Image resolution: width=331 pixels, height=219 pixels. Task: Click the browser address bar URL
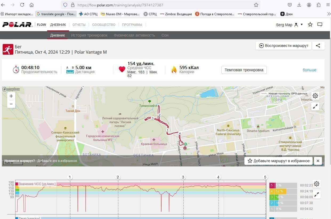(120, 5)
